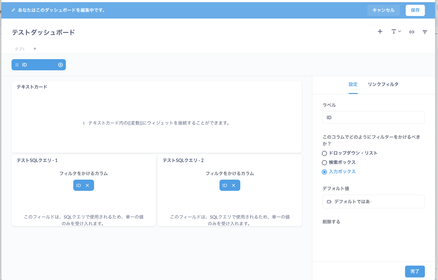The width and height of the screenshot is (438, 280).
Task: Open the link widget icon
Action: [x=412, y=32]
